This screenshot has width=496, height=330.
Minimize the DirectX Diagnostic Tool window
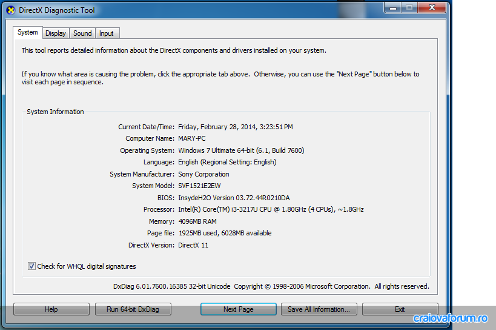[x=393, y=8]
